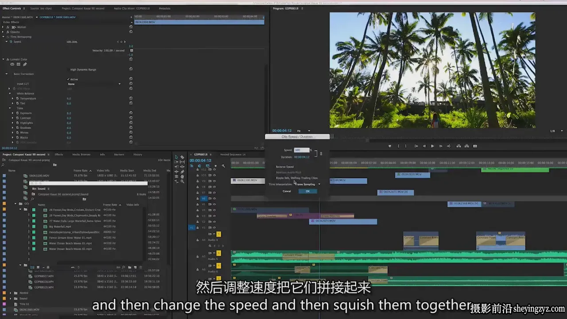Image resolution: width=567 pixels, height=319 pixels.
Task: Select the Hand tool
Action: coord(182,176)
